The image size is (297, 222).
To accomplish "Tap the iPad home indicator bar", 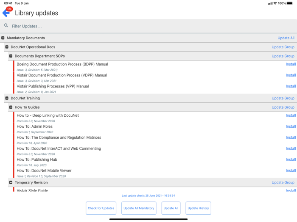I will pyautogui.click(x=148, y=219).
